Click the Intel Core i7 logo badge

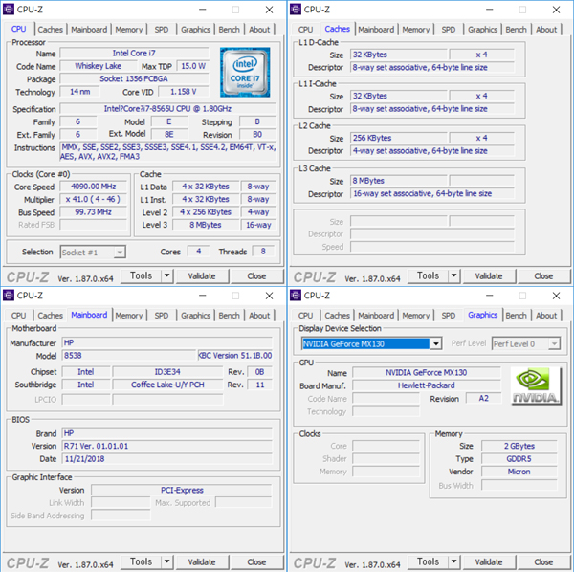pos(245,72)
